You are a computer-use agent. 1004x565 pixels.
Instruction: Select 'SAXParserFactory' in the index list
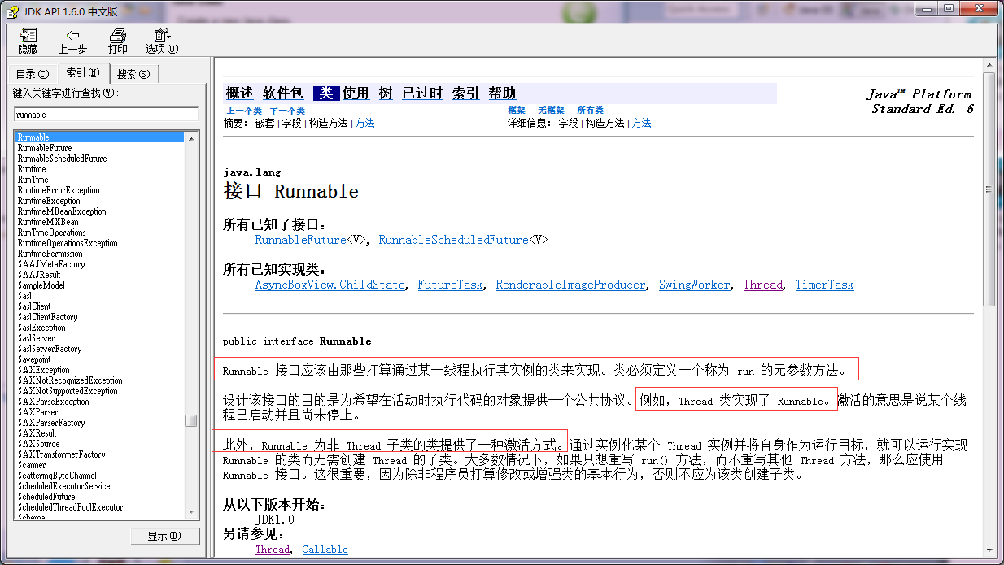click(51, 423)
